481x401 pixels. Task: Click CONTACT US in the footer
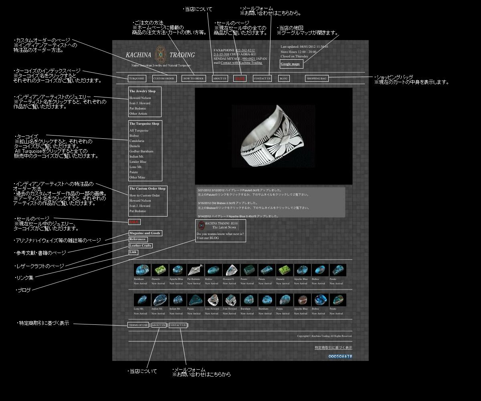point(178,325)
